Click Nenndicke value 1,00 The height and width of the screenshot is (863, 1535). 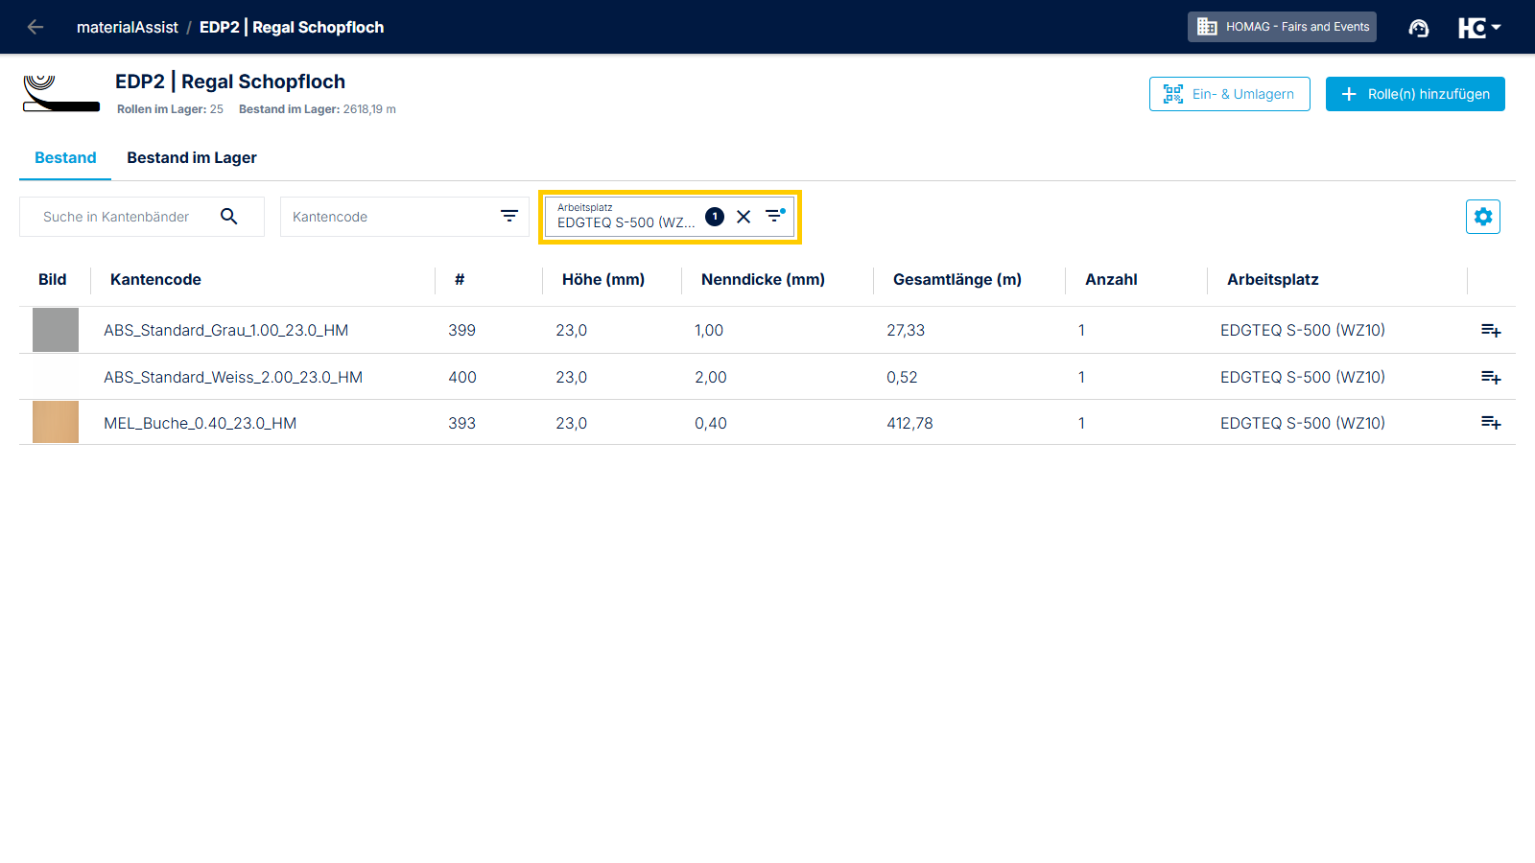pyautogui.click(x=709, y=330)
